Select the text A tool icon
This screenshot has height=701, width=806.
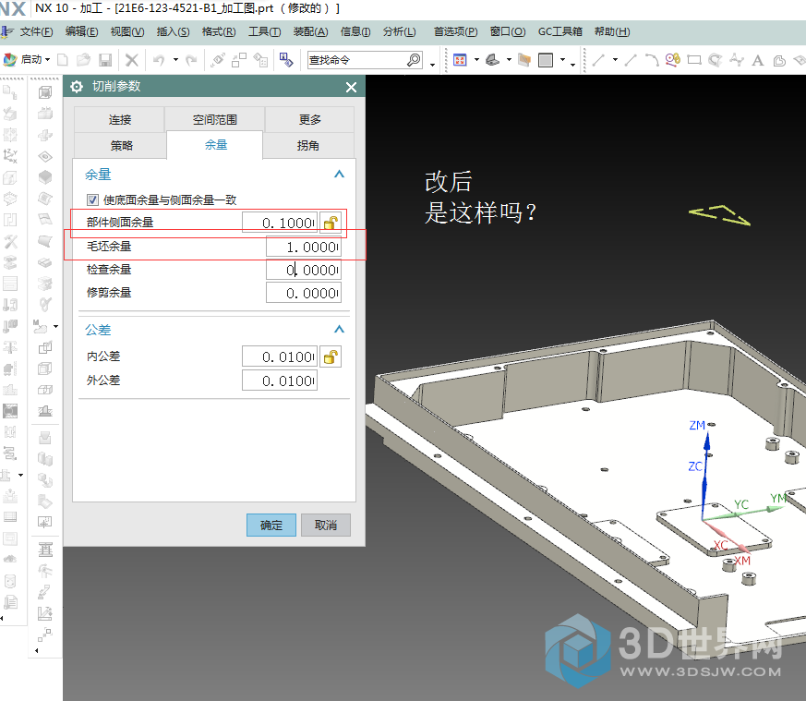click(x=757, y=61)
